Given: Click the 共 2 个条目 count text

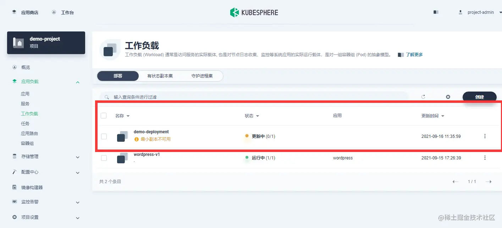Looking at the screenshot, I should (x=110, y=181).
